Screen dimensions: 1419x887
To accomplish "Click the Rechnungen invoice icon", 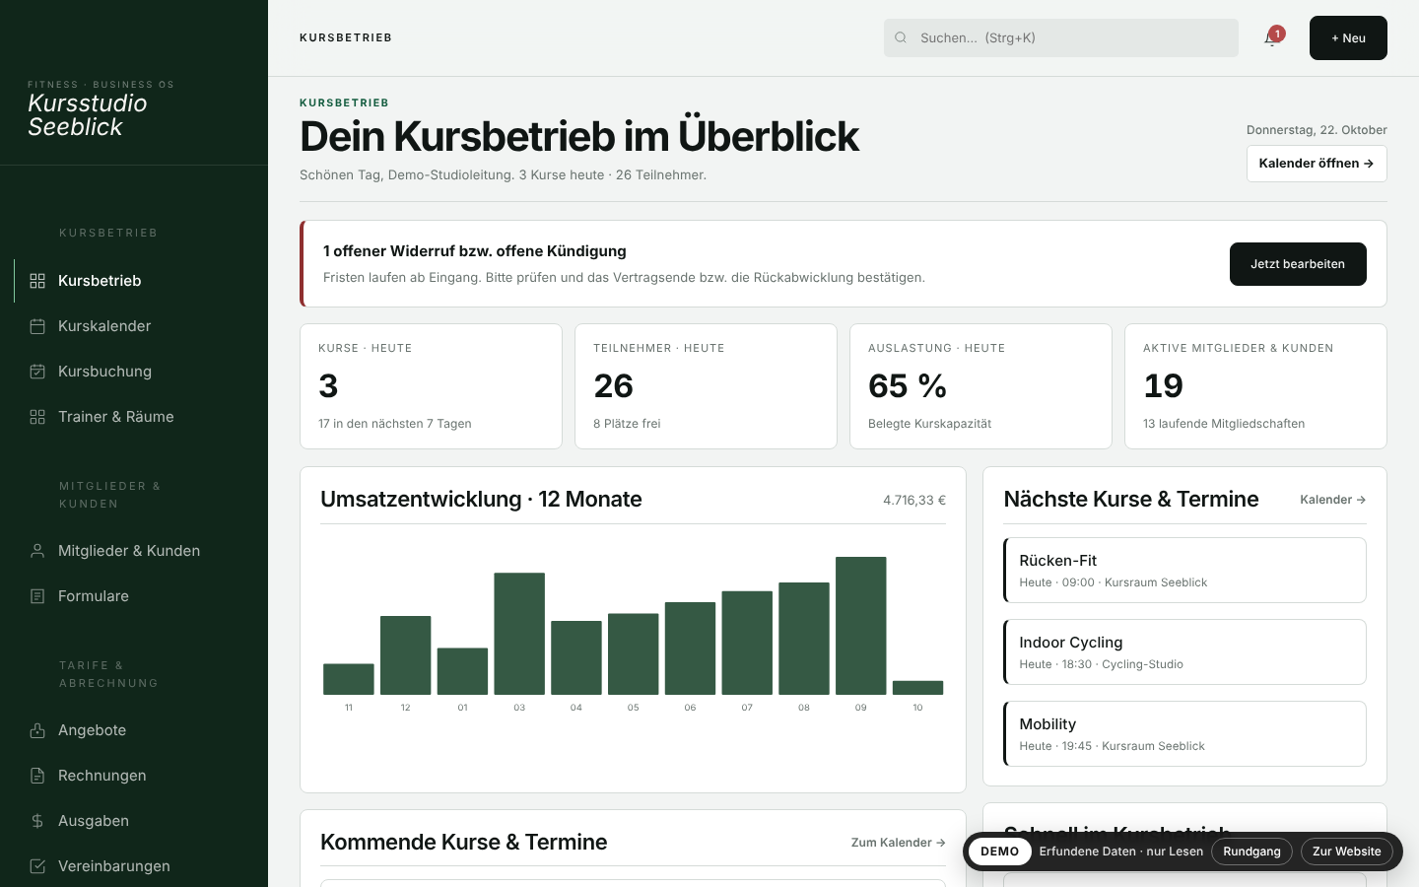I will point(37,776).
